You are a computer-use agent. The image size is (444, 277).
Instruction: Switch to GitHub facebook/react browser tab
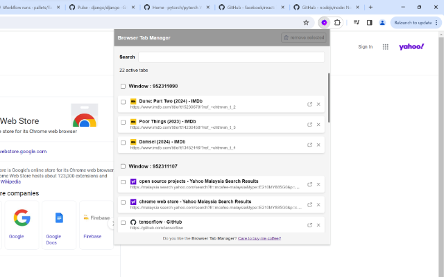(250, 8)
